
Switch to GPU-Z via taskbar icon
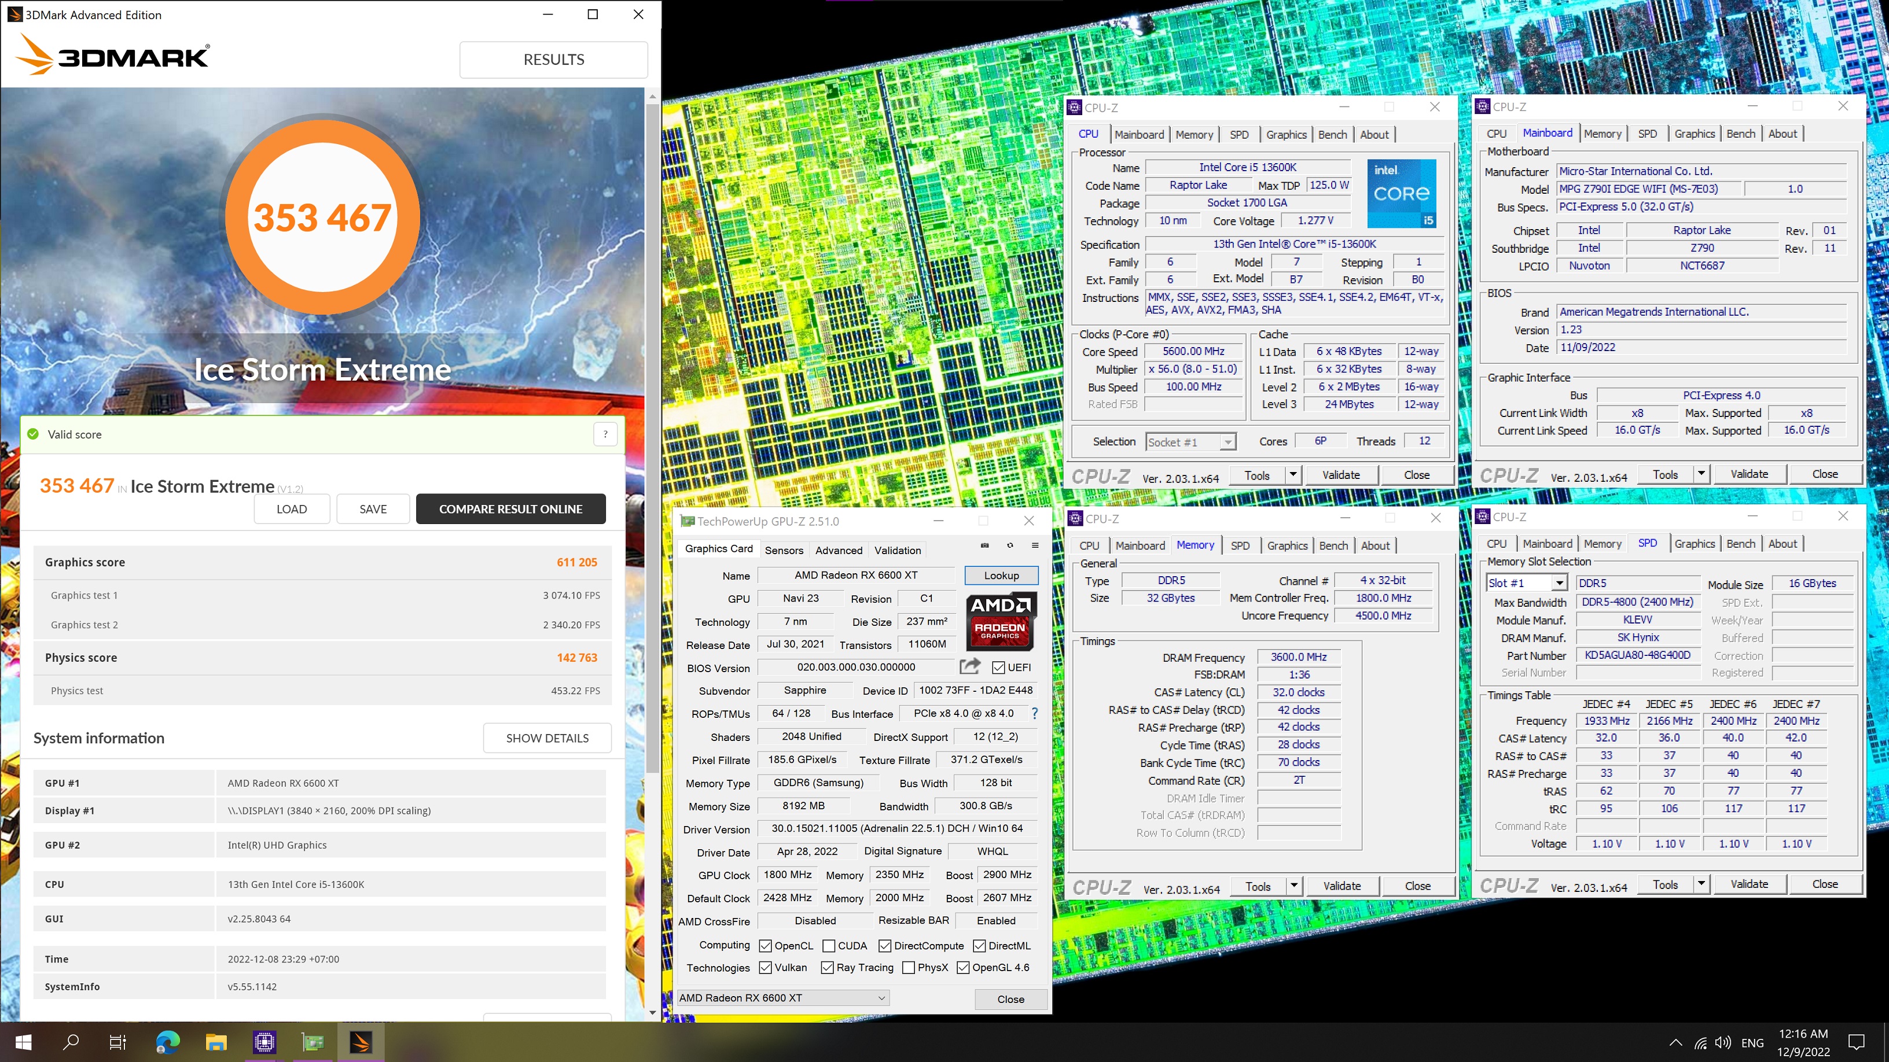313,1042
